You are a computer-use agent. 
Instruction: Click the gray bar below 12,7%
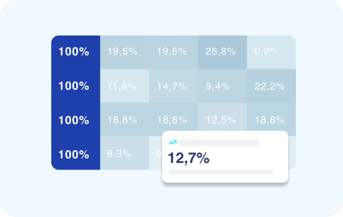tap(221, 172)
